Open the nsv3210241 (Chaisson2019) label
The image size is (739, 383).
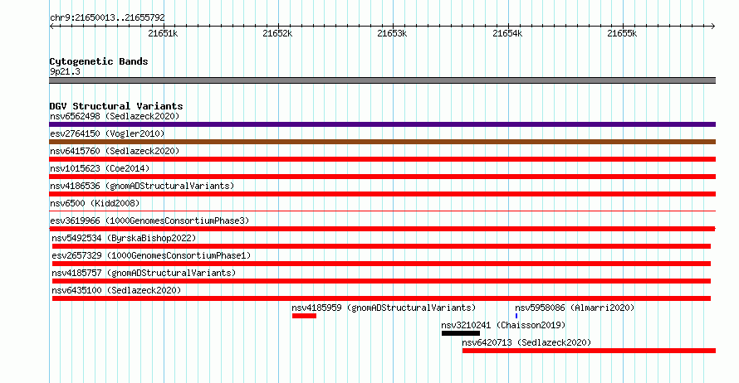click(x=503, y=325)
